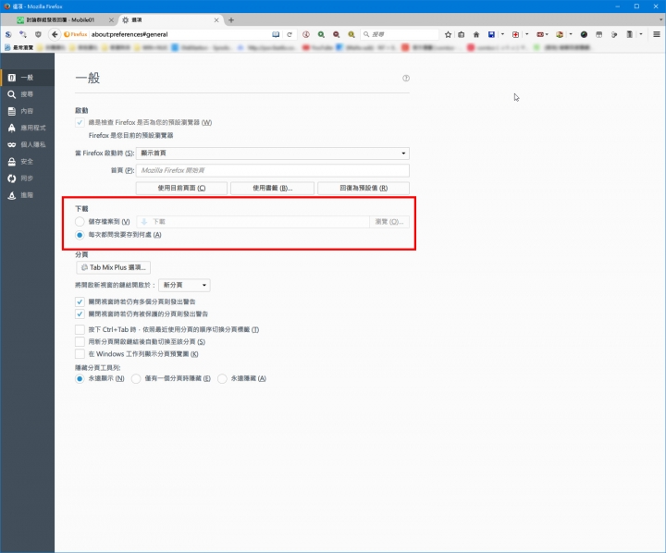The width and height of the screenshot is (666, 553).
Task: Click the shield icon in toolbar
Action: pos(38,34)
